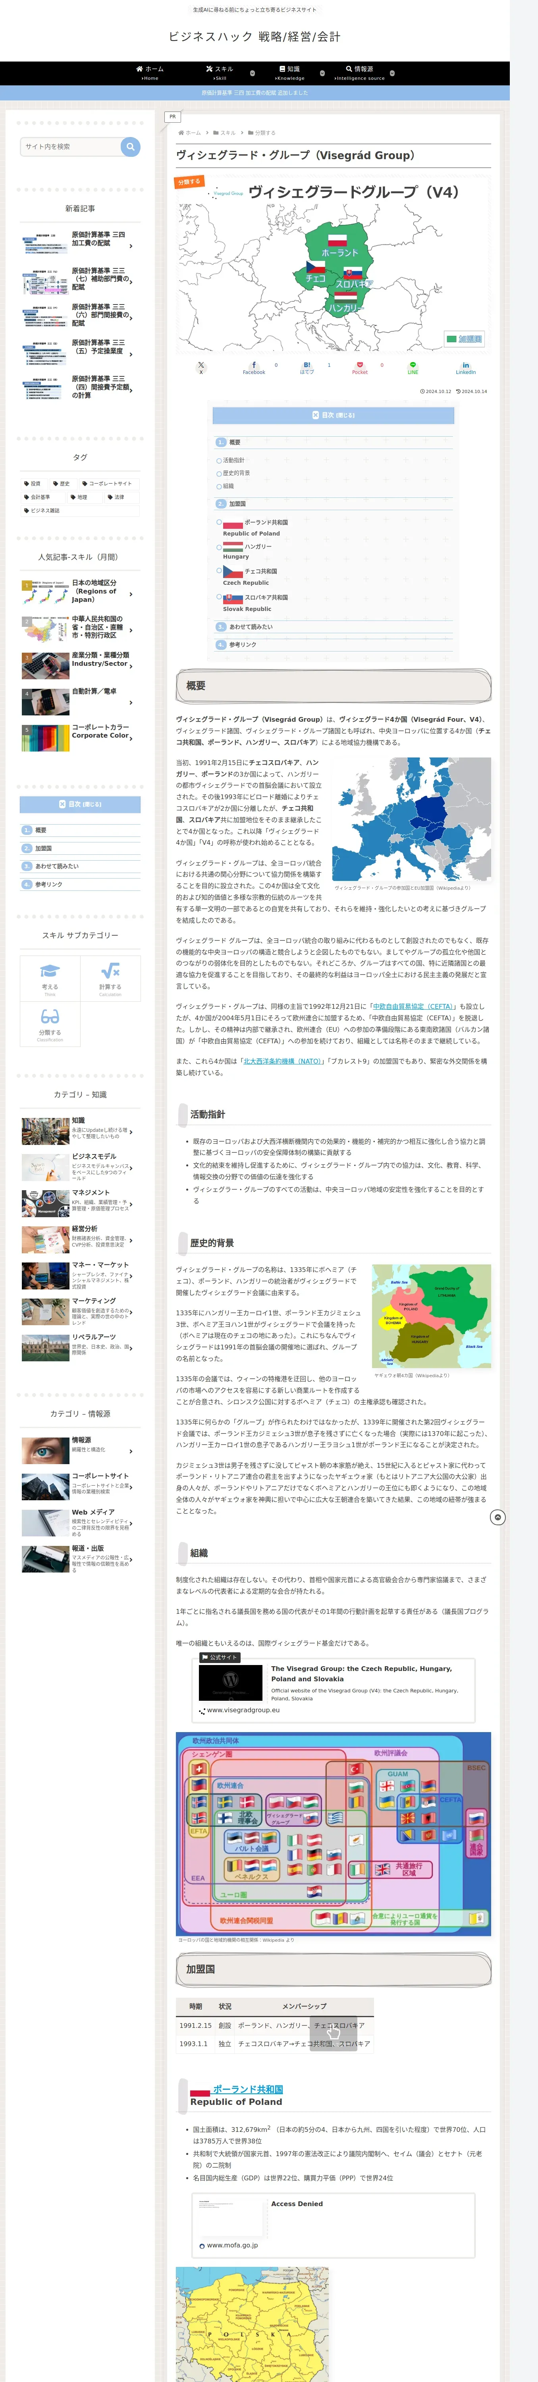Share the article on Facebook
Image resolution: width=538 pixels, height=2382 pixels.
click(254, 368)
